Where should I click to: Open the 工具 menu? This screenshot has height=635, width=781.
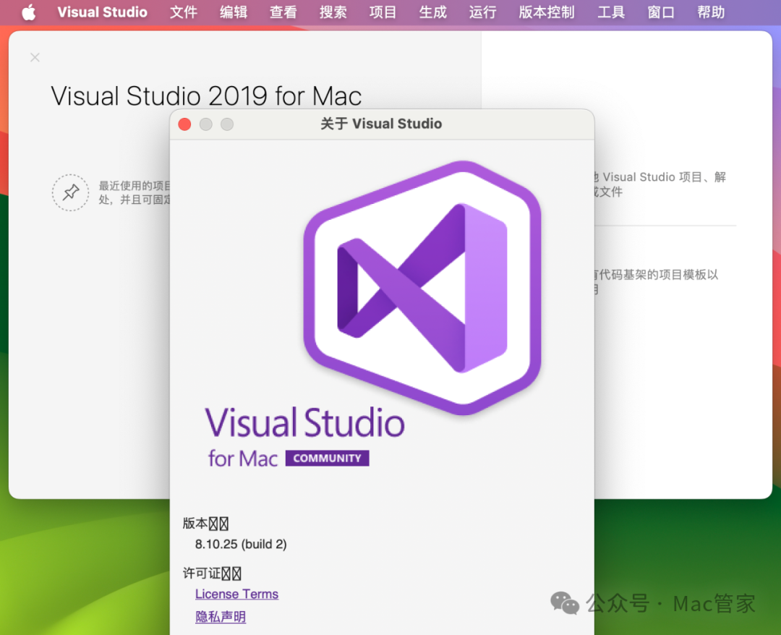coord(610,12)
